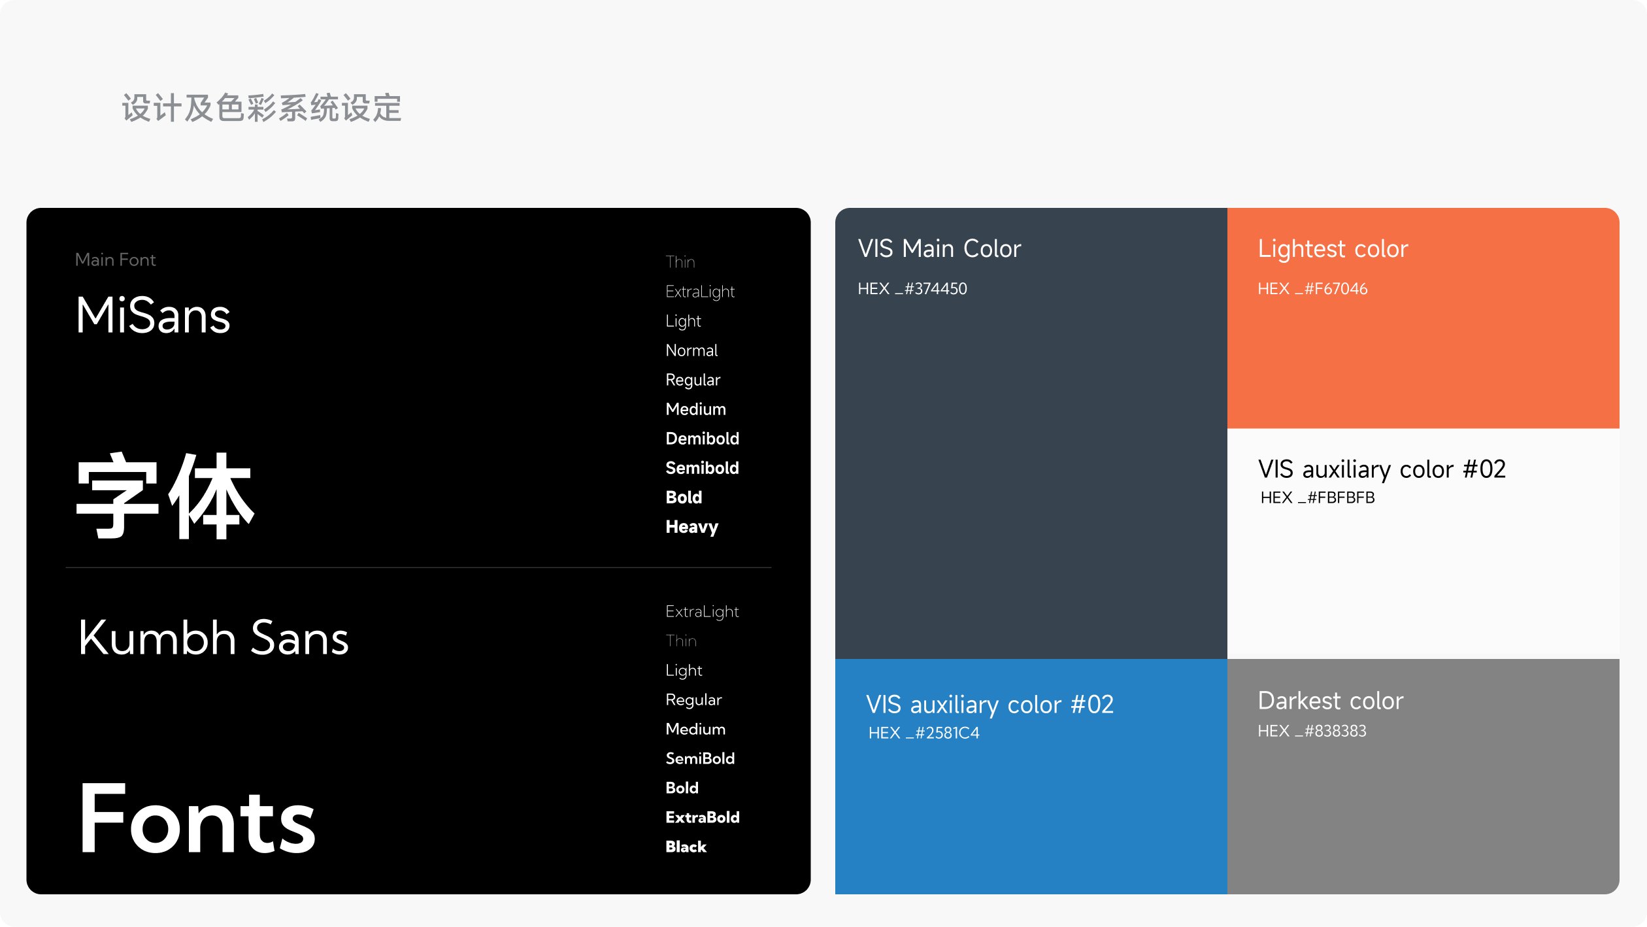Click the Kumbh Sans font title

(x=213, y=637)
